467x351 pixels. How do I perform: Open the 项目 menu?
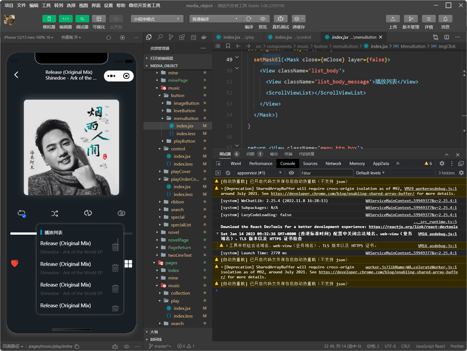(9, 5)
